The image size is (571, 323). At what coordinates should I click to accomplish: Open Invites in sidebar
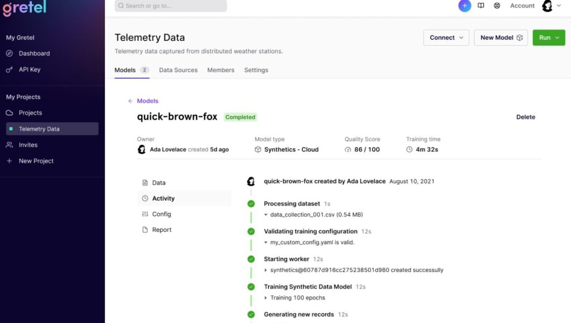28,145
